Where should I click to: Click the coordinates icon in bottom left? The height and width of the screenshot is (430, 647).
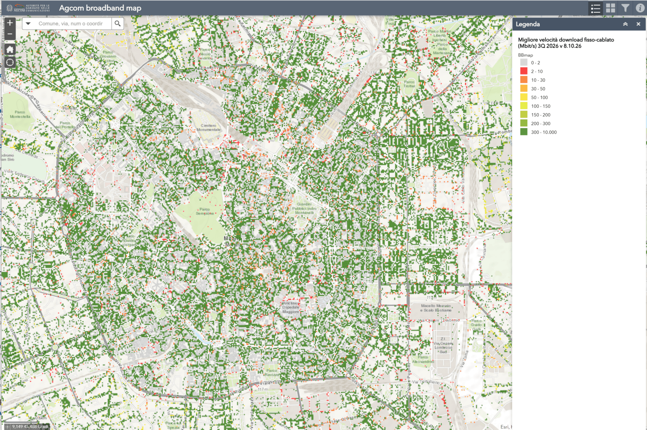point(7,426)
